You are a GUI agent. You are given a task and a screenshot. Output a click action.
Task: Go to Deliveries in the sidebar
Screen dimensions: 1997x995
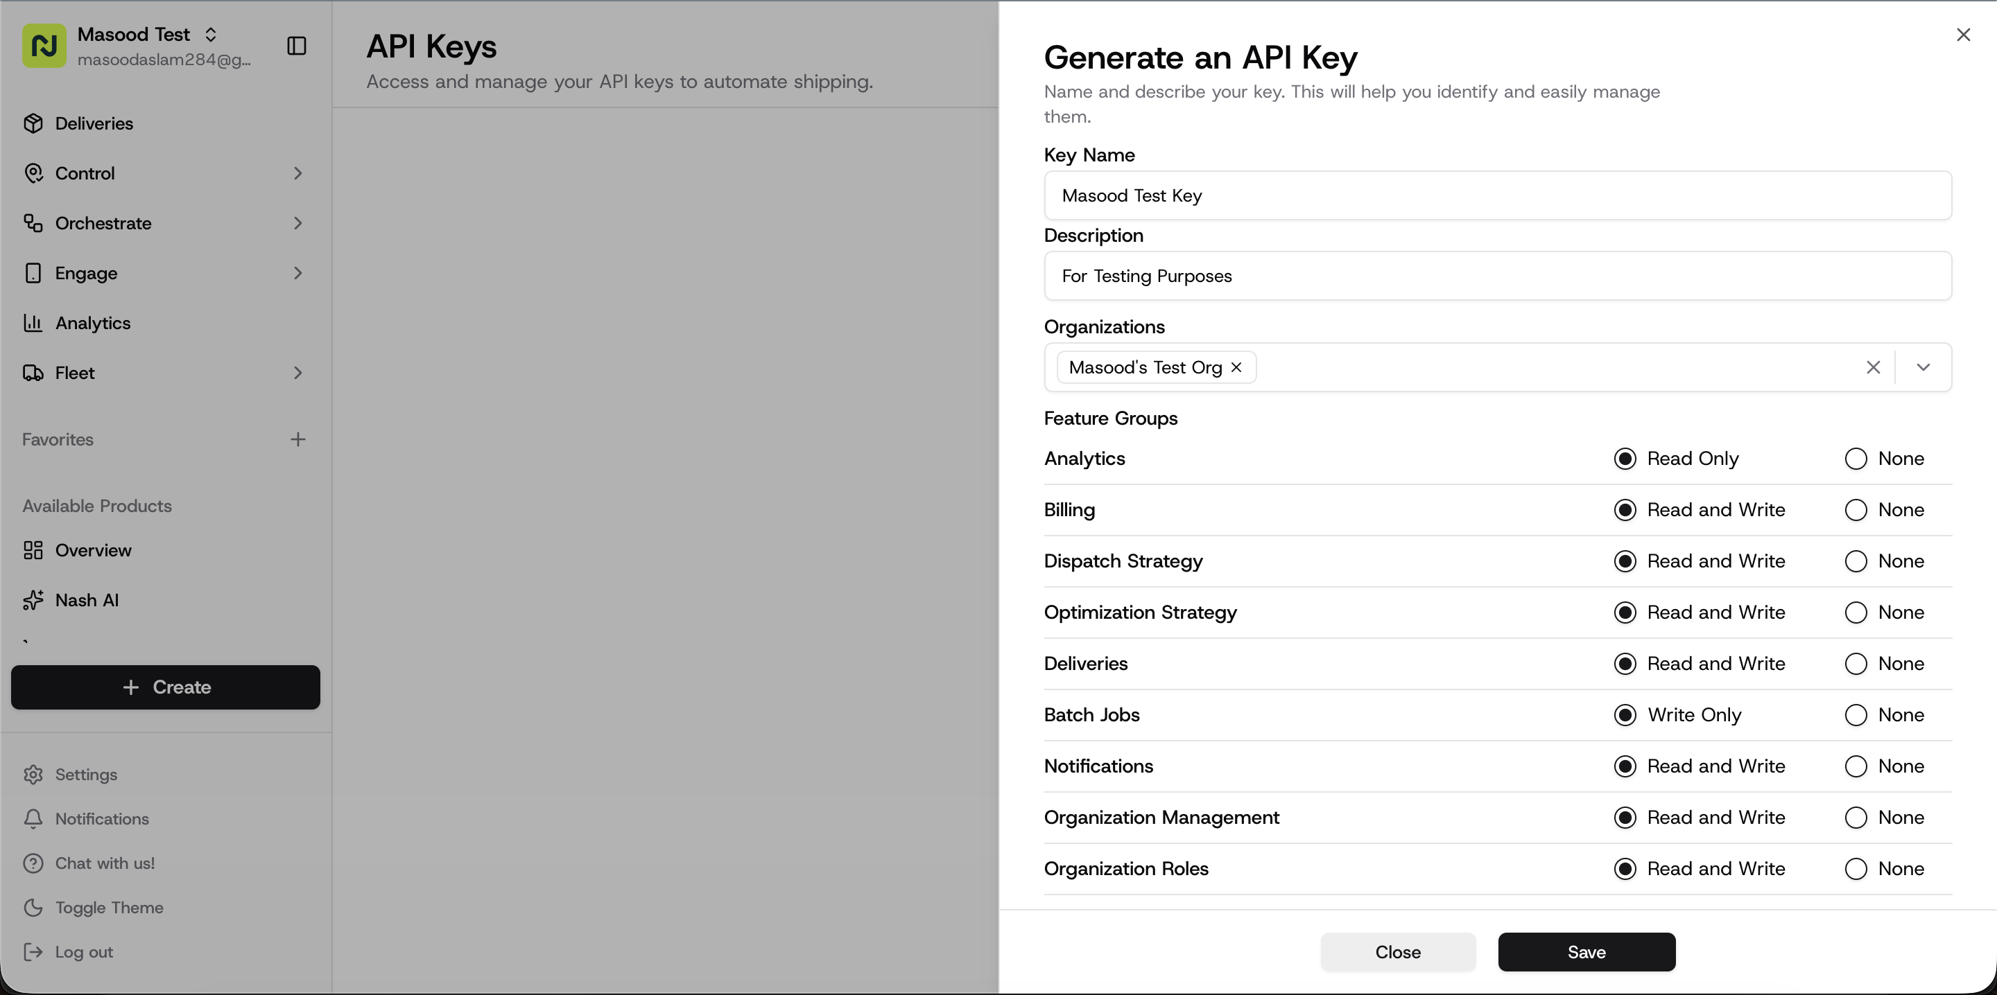click(94, 123)
